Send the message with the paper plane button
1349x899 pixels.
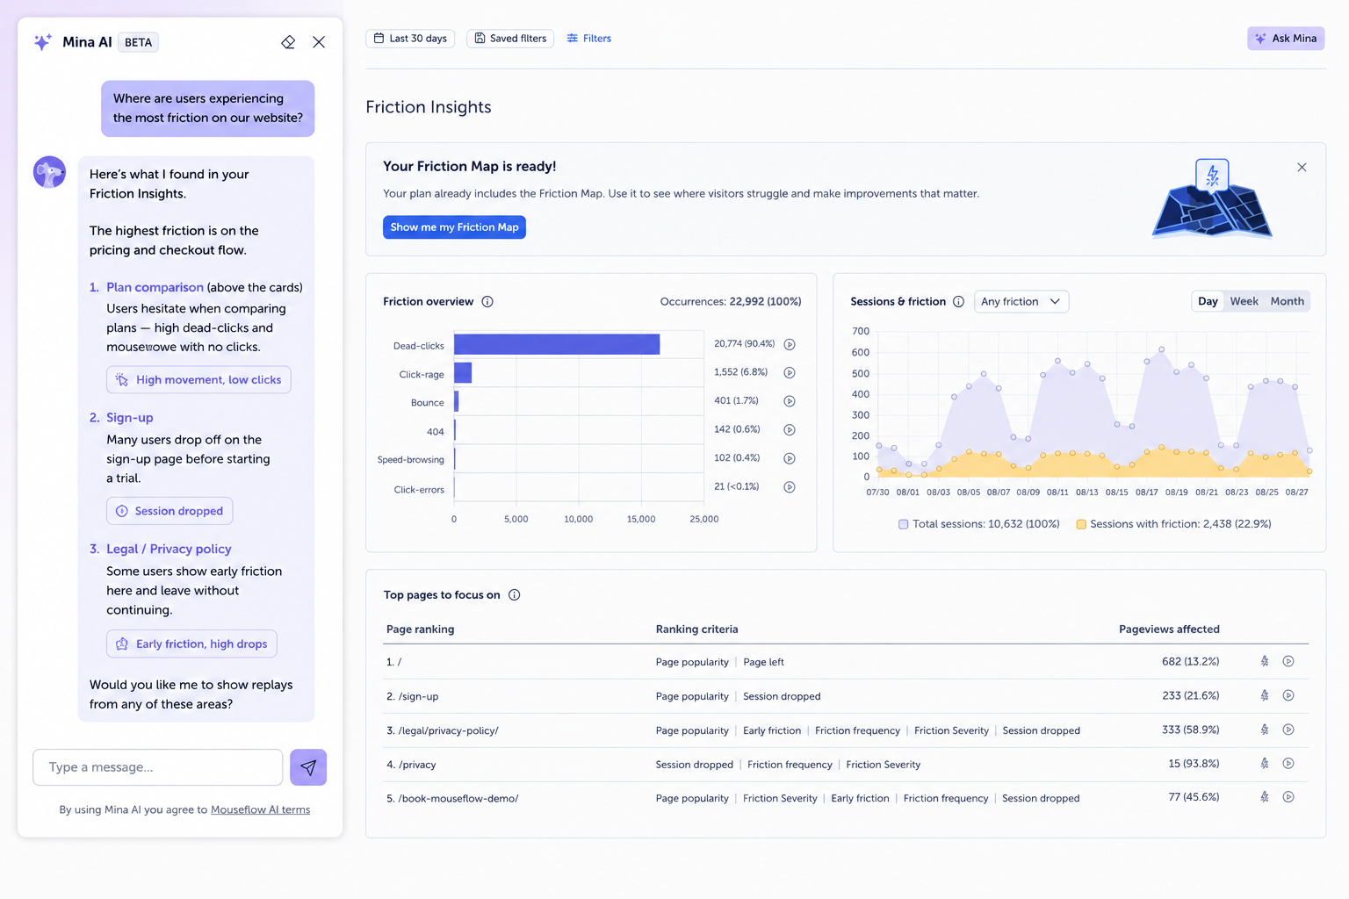tap(308, 767)
